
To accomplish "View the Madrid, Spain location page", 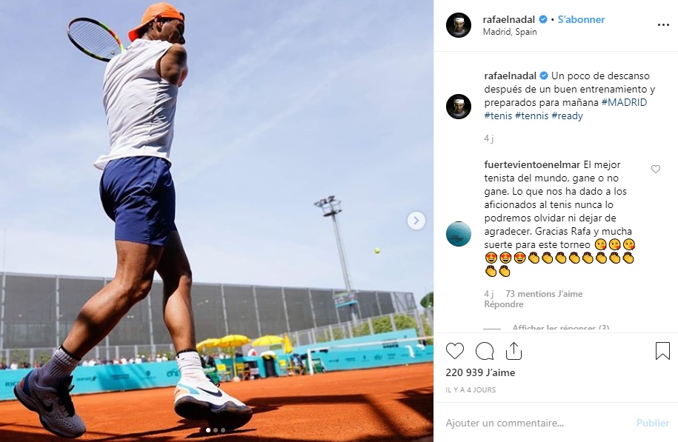I will pyautogui.click(x=510, y=32).
